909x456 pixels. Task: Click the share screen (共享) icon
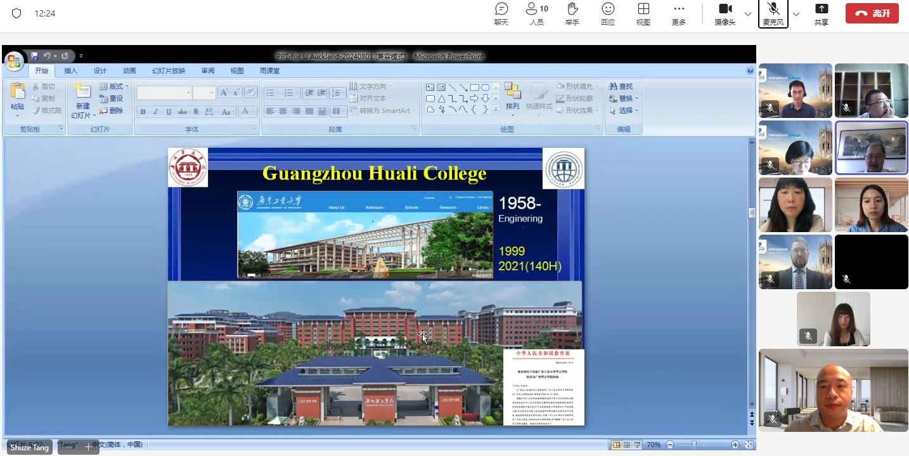[x=822, y=13]
